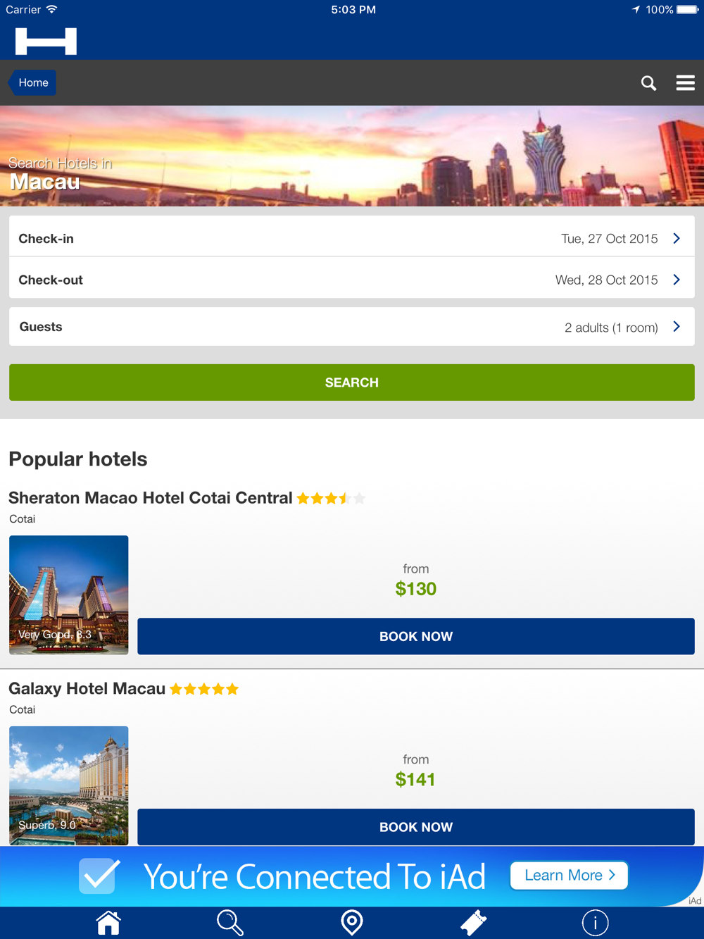The image size is (704, 939).
Task: Book now the Sheraton Macao Hotel
Action: pyautogui.click(x=416, y=636)
